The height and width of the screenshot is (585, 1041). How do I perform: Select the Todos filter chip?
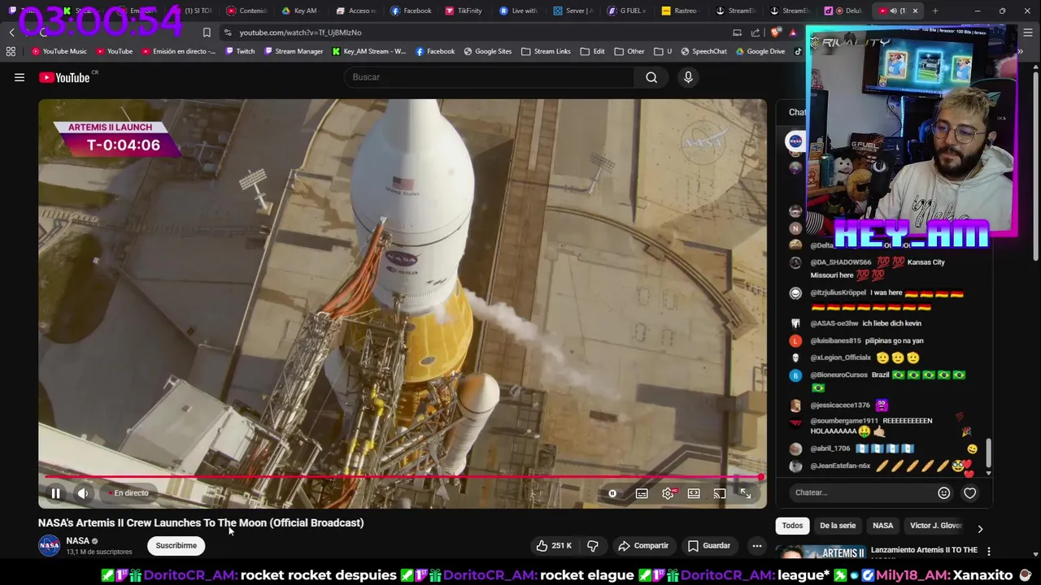click(792, 526)
